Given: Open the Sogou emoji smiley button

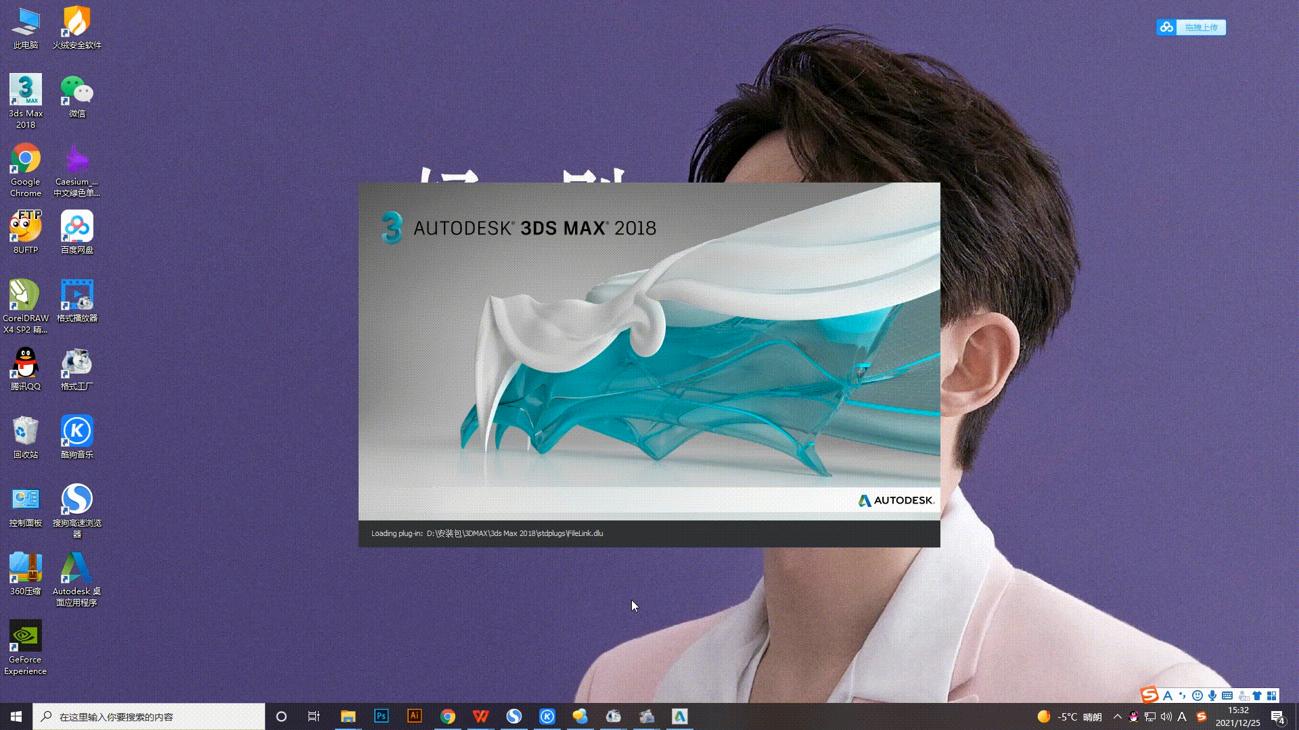Looking at the screenshot, I should (x=1198, y=696).
